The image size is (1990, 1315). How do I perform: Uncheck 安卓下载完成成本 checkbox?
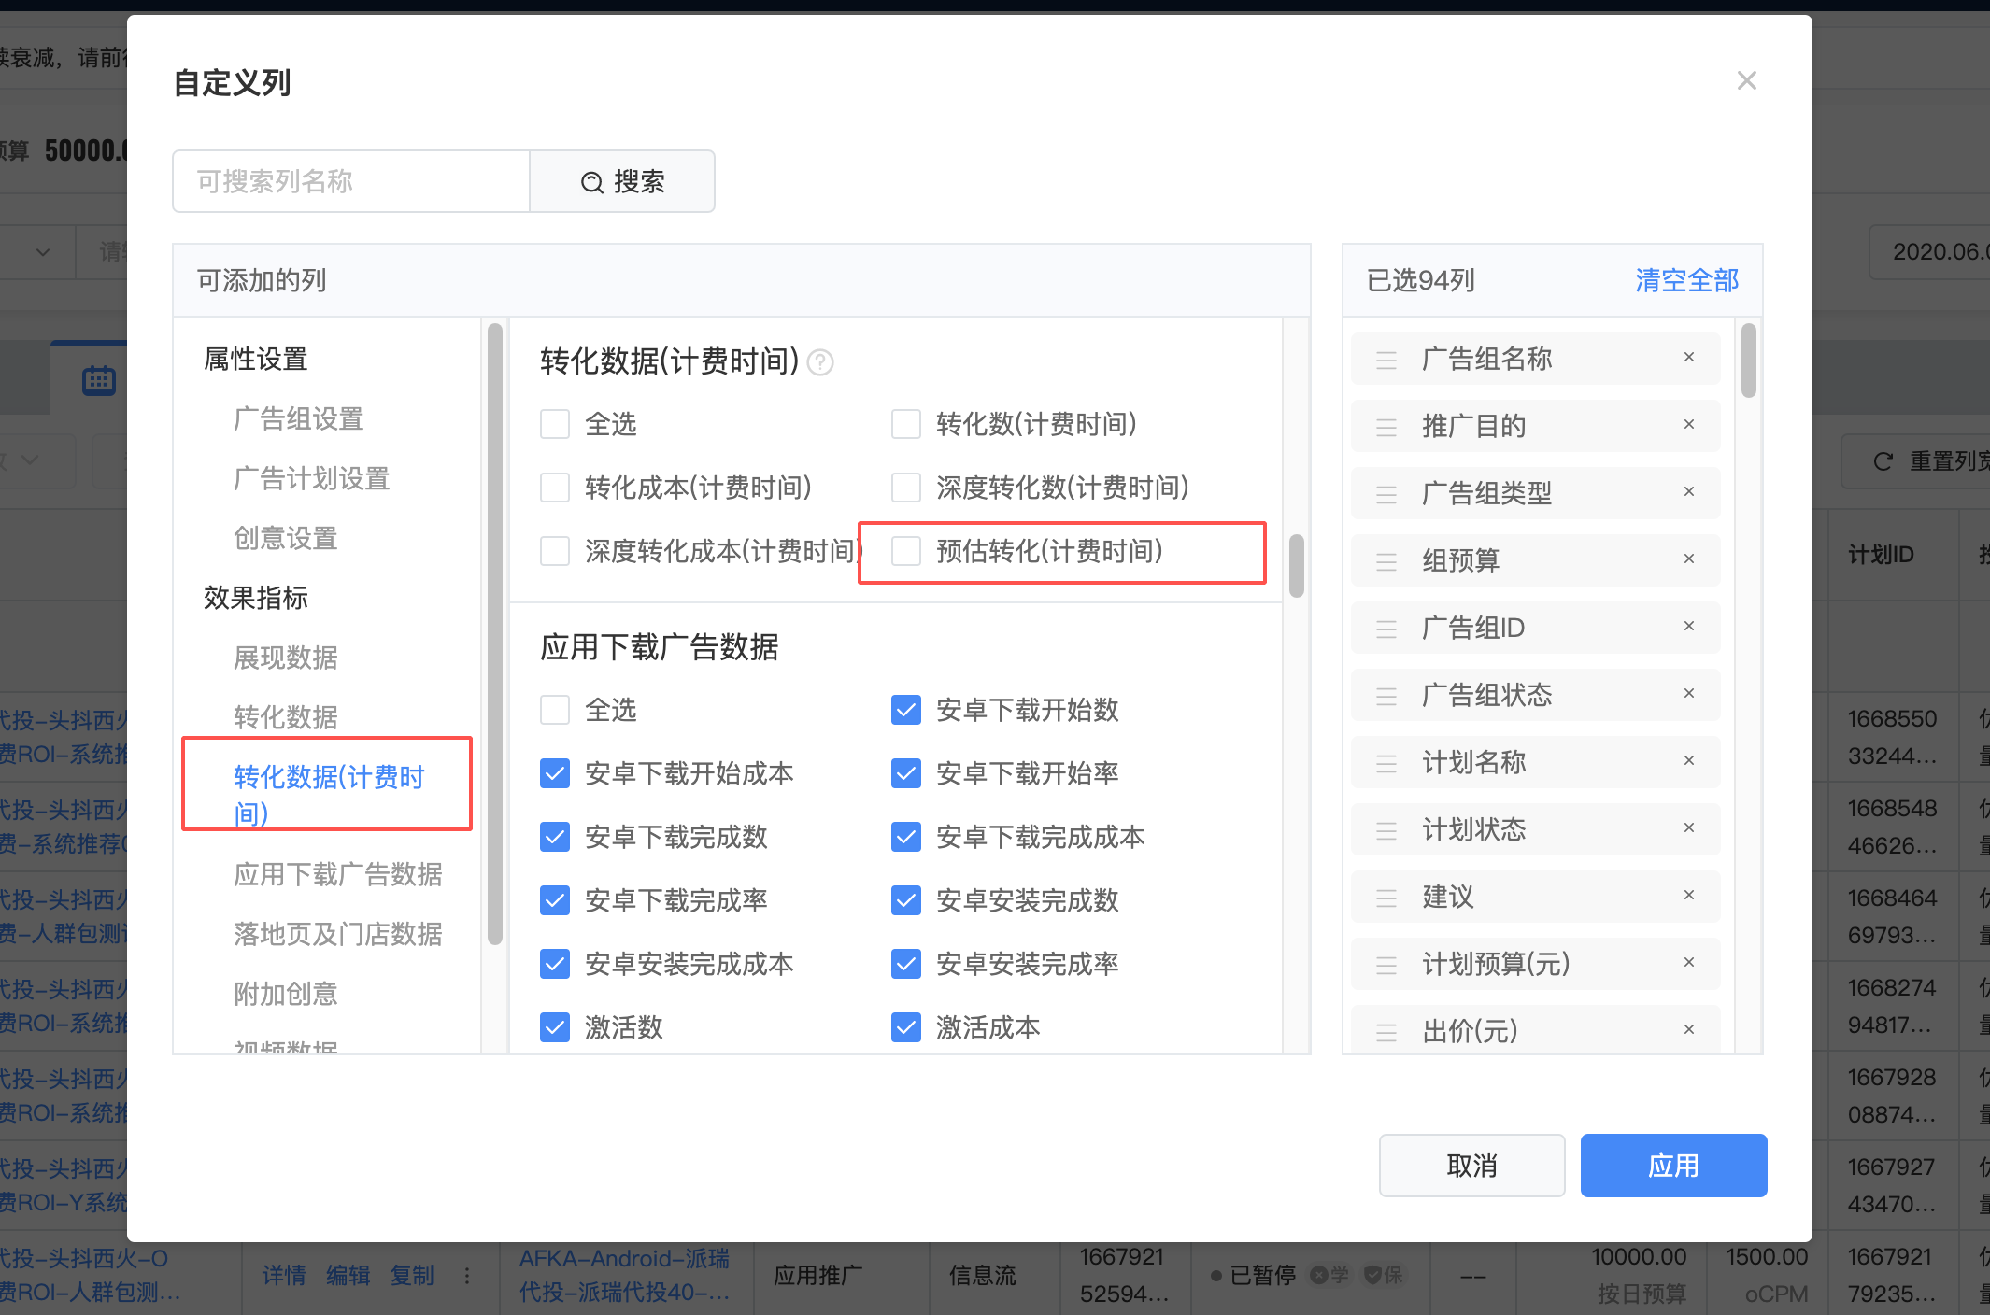[906, 837]
